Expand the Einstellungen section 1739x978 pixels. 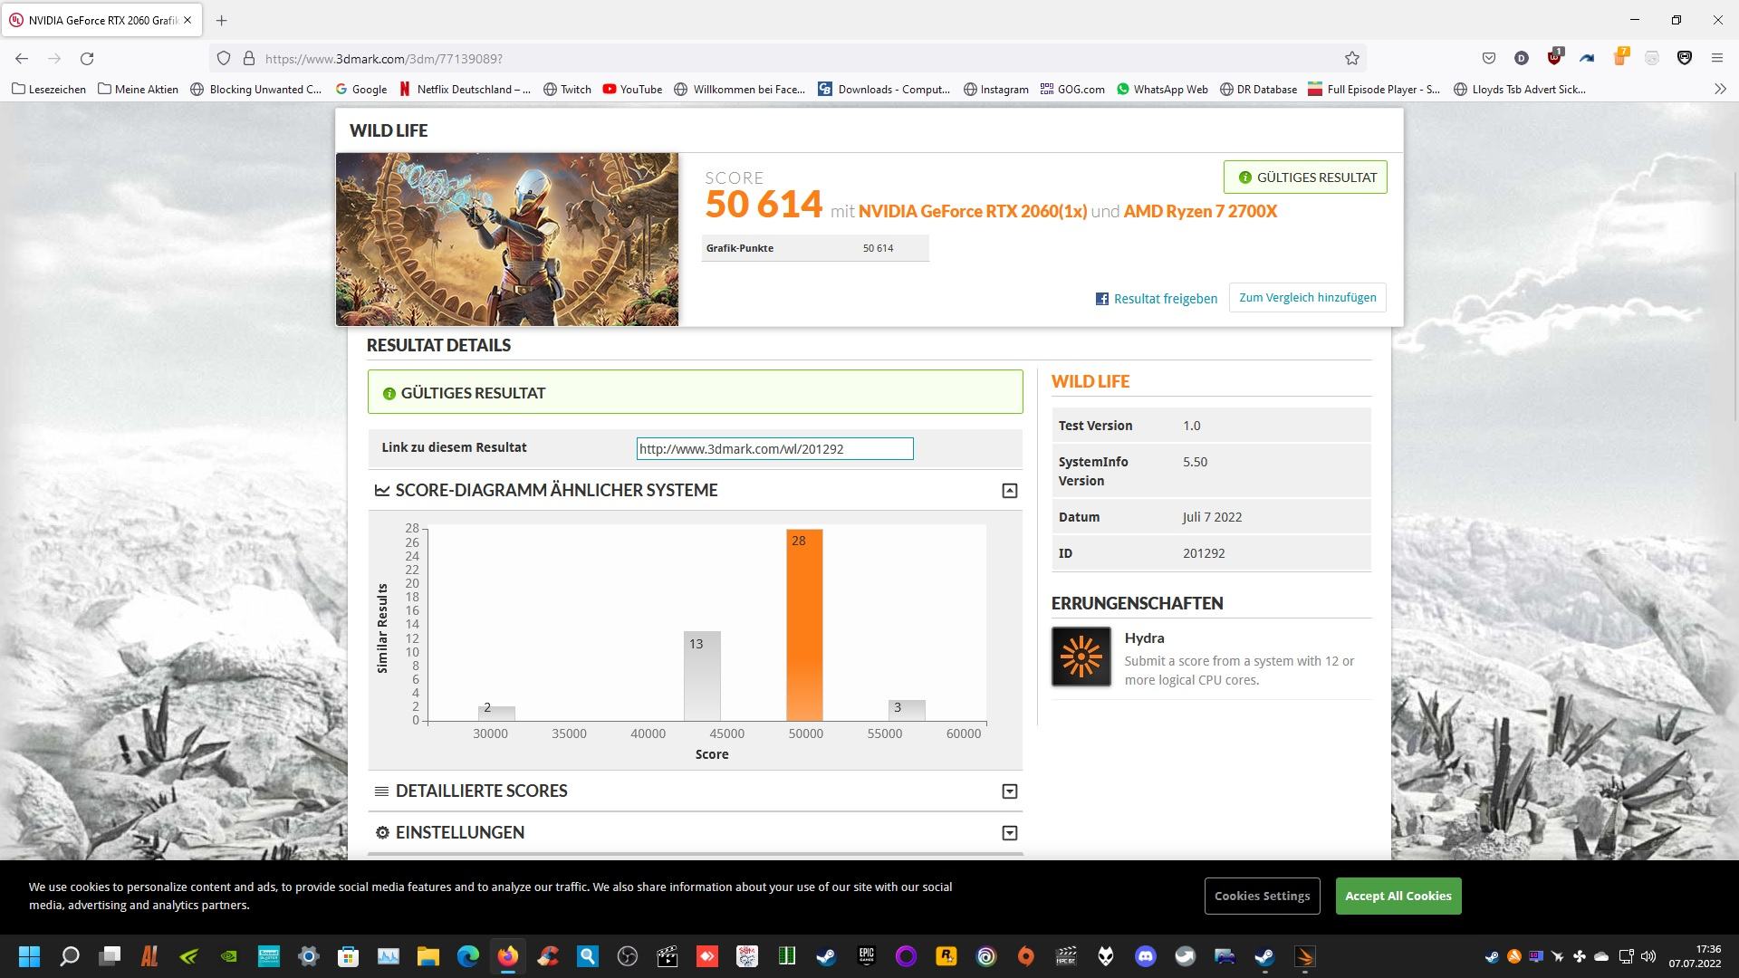[x=1009, y=833]
